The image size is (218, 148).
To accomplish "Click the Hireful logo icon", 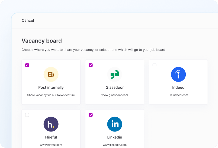I will pyautogui.click(x=51, y=124).
